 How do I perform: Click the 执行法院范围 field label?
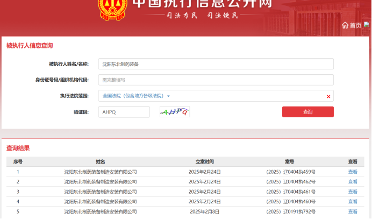click(74, 96)
